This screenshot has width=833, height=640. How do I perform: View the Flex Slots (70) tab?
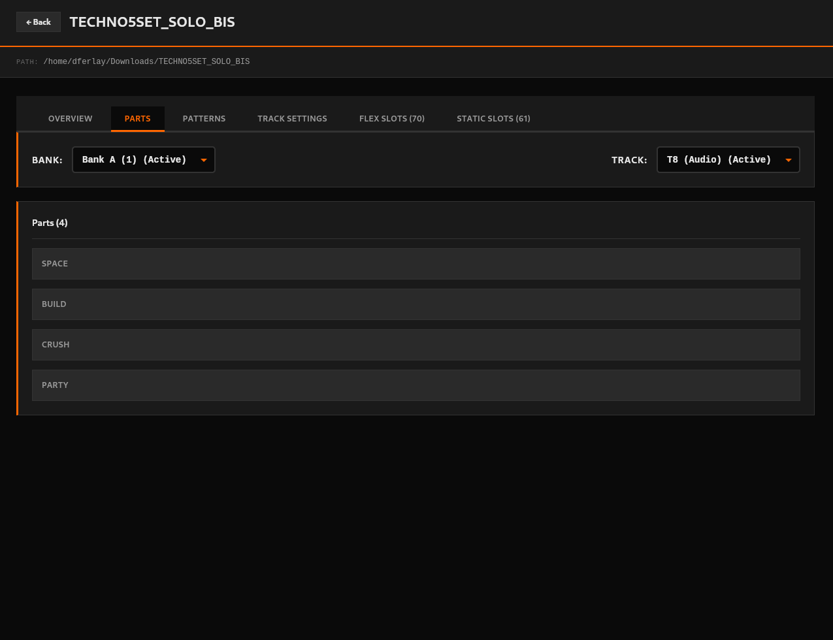(x=391, y=119)
